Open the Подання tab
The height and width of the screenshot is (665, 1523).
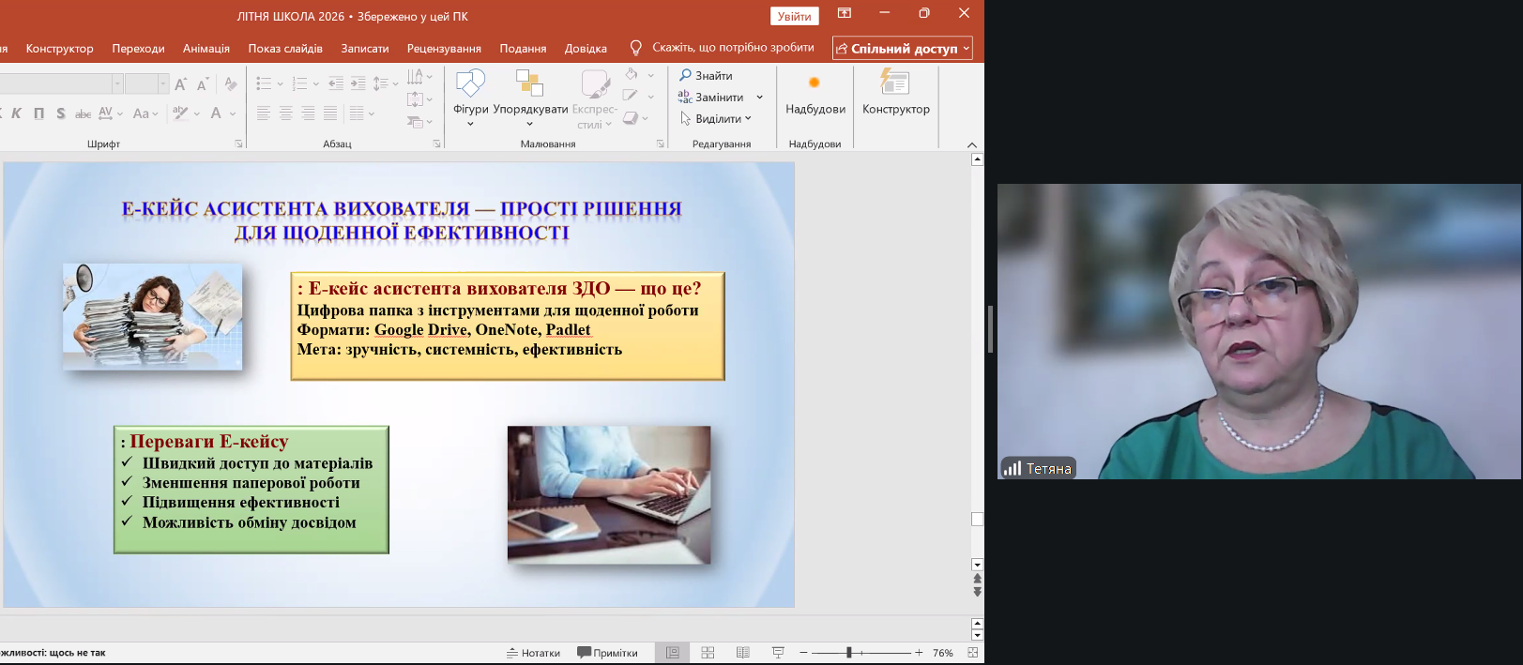[523, 49]
